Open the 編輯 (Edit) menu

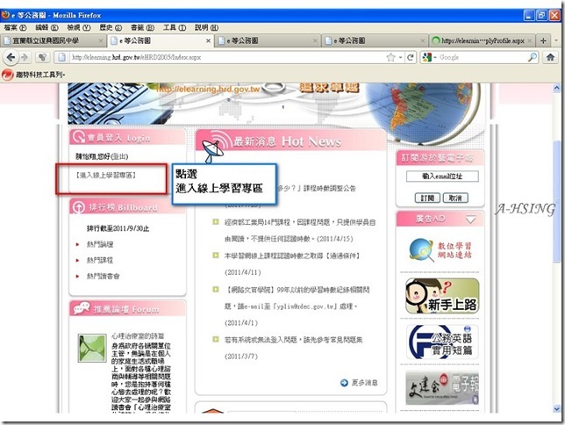coord(46,27)
